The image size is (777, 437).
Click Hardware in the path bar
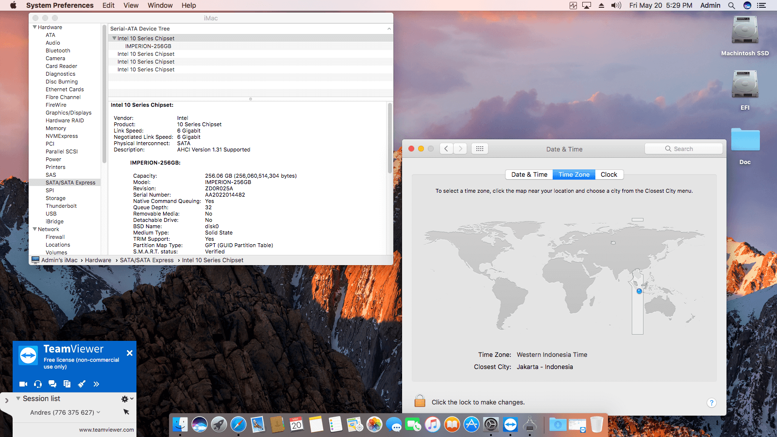click(98, 260)
